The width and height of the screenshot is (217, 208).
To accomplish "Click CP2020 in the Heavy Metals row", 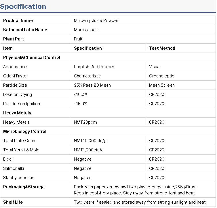I will coord(157,122).
